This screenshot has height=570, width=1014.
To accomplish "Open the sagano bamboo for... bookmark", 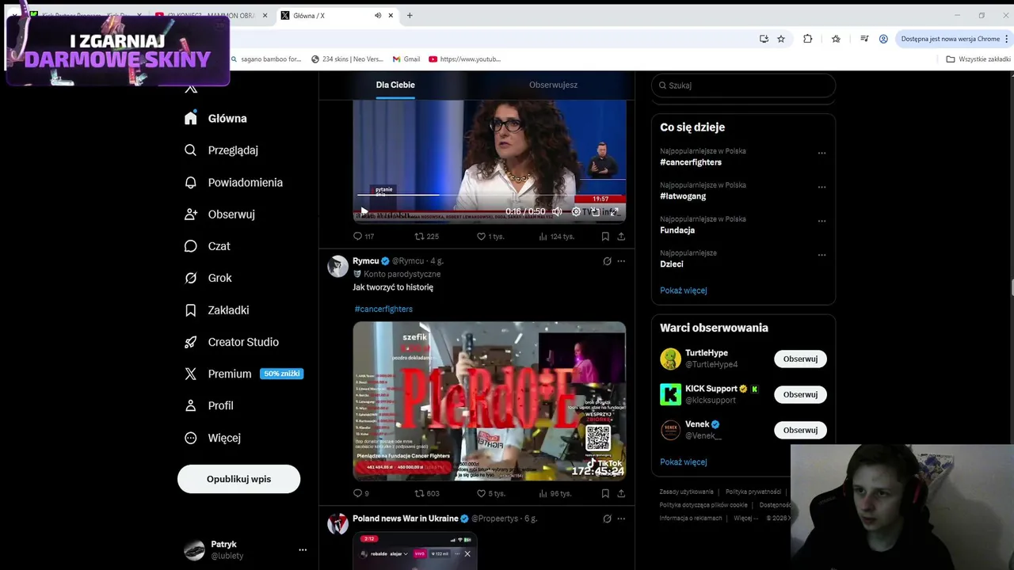I will click(x=266, y=59).
